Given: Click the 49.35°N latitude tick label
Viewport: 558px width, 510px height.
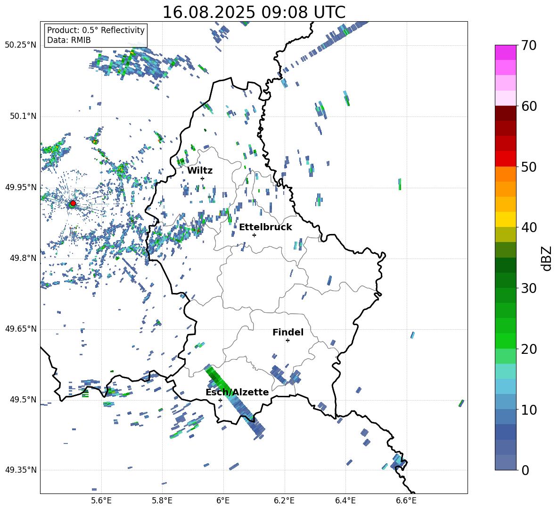Looking at the screenshot, I should 21,470.
